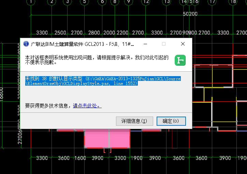The width and height of the screenshot is (247, 174).
Task: Click axis bubble number 9 at top
Action: 129,2
